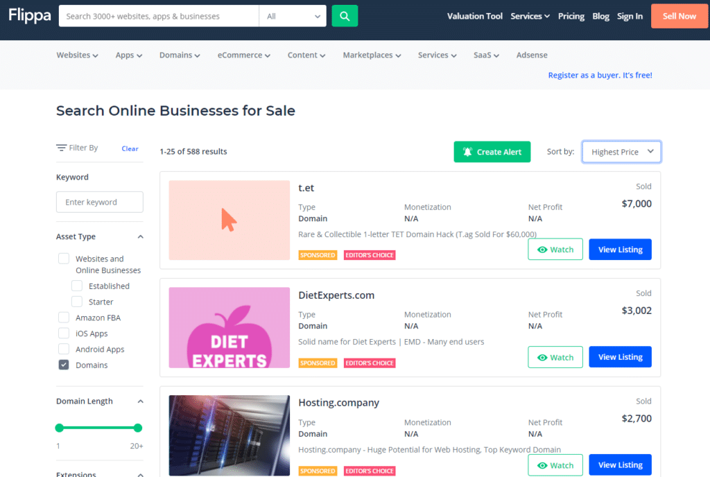Check the Starter checkbox

click(x=77, y=302)
